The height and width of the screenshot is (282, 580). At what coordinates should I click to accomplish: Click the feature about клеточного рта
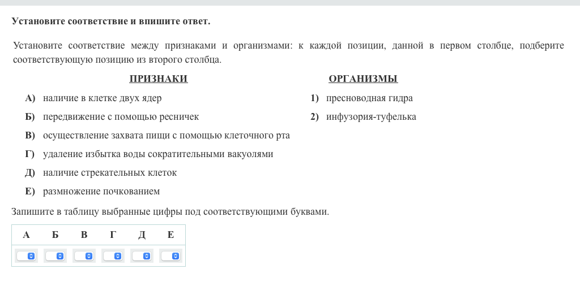click(x=166, y=136)
